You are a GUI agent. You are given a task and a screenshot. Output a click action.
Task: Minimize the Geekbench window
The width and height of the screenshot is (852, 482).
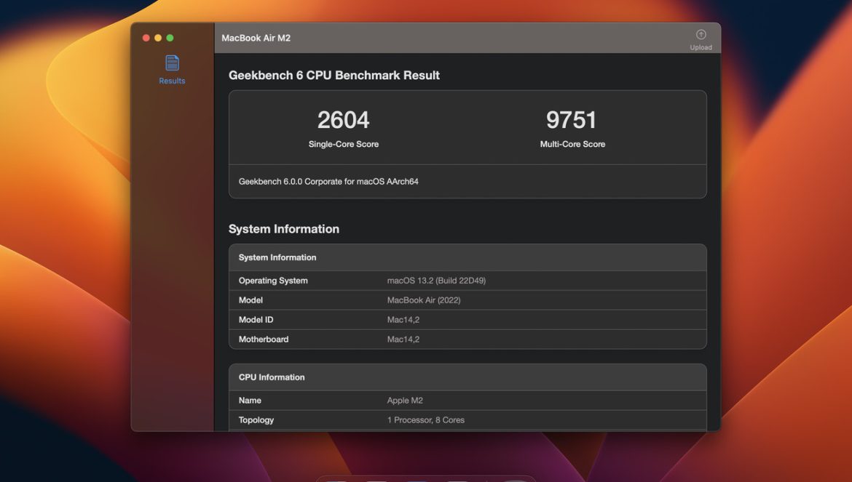click(x=157, y=38)
